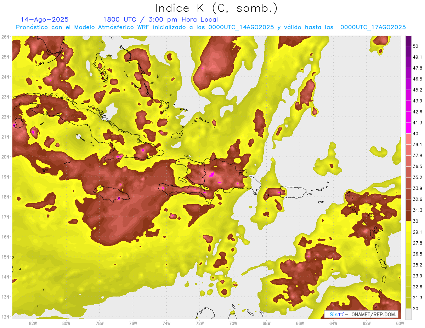
Task: Click the '18N' latitude label
Action: (x=5, y=197)
